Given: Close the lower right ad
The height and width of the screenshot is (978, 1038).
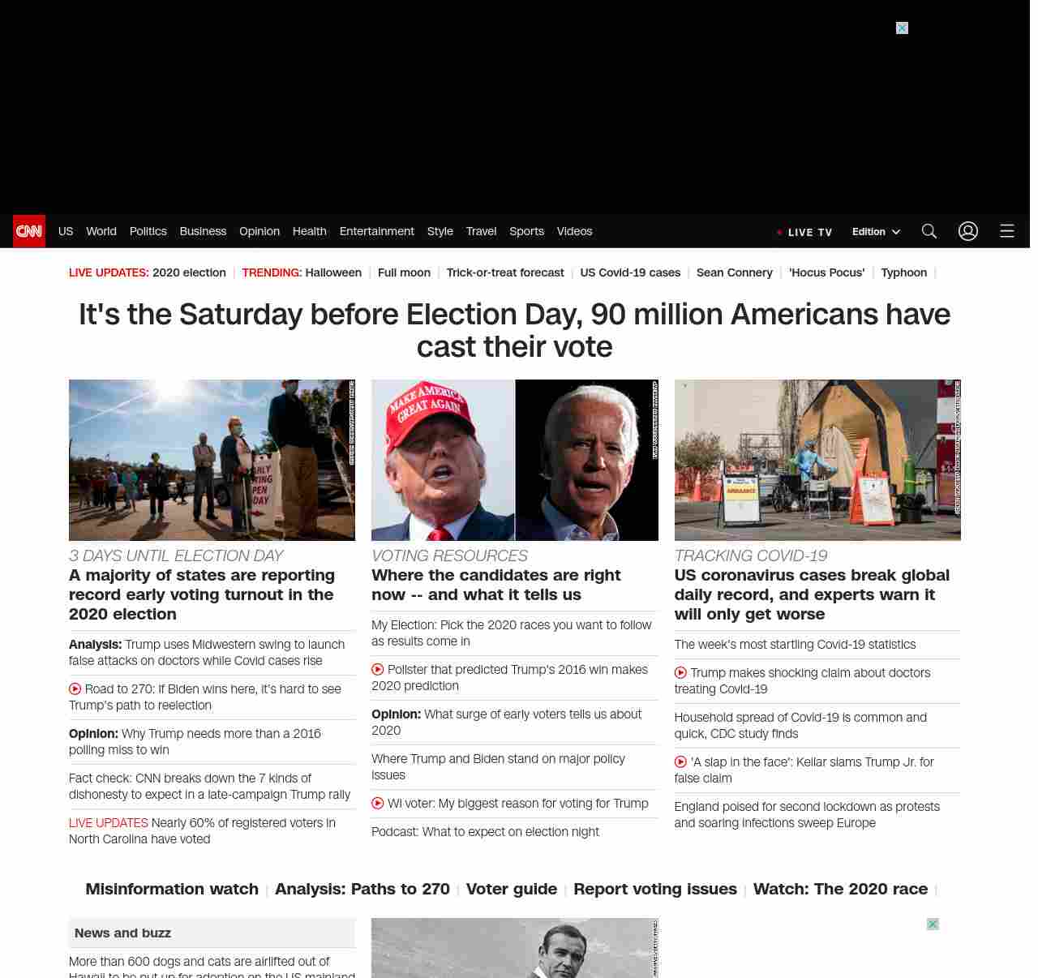Looking at the screenshot, I should coord(933,924).
